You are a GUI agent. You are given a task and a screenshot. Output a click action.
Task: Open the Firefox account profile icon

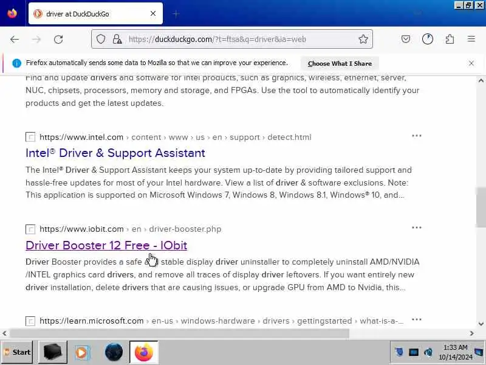428,39
